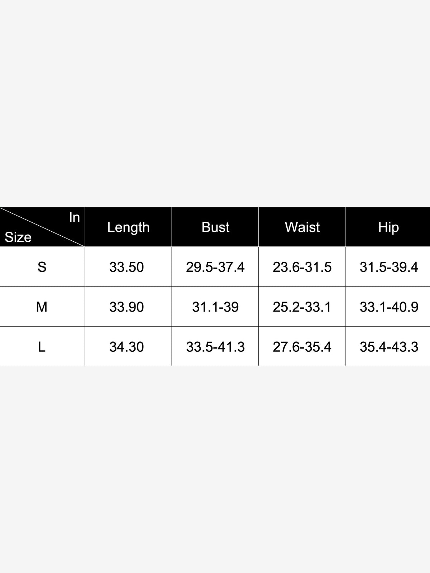Click hip value 31.5-39.4
430x573 pixels.
click(x=389, y=267)
